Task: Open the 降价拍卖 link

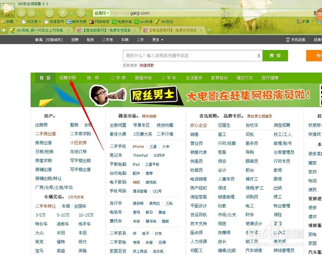Action: tap(149, 116)
